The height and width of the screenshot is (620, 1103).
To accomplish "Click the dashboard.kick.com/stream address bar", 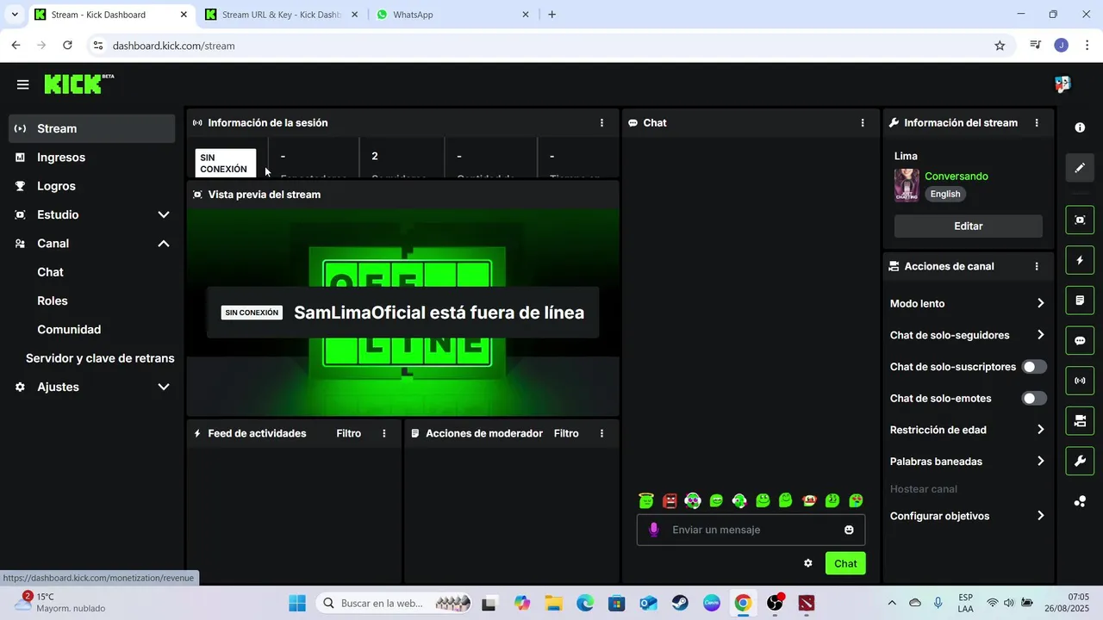I will coord(551,46).
